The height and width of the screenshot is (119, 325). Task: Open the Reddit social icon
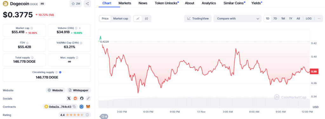(x=75, y=98)
